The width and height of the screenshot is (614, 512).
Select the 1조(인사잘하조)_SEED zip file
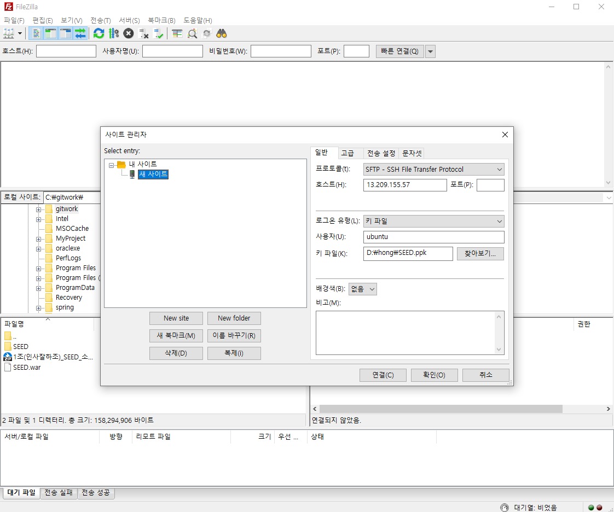pyautogui.click(x=53, y=357)
